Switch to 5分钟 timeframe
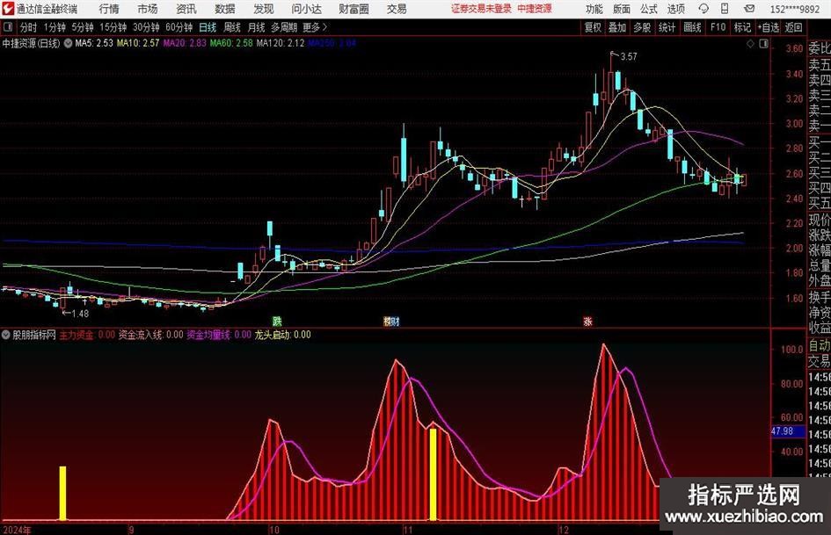The width and height of the screenshot is (831, 535). [83, 27]
